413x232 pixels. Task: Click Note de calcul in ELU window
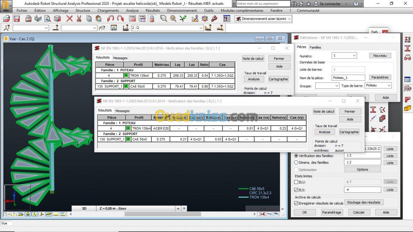click(253, 59)
